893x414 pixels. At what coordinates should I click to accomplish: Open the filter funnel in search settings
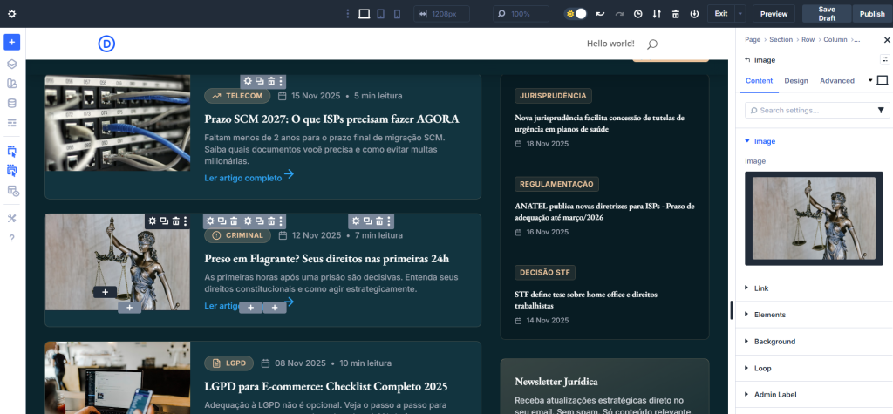coord(881,110)
